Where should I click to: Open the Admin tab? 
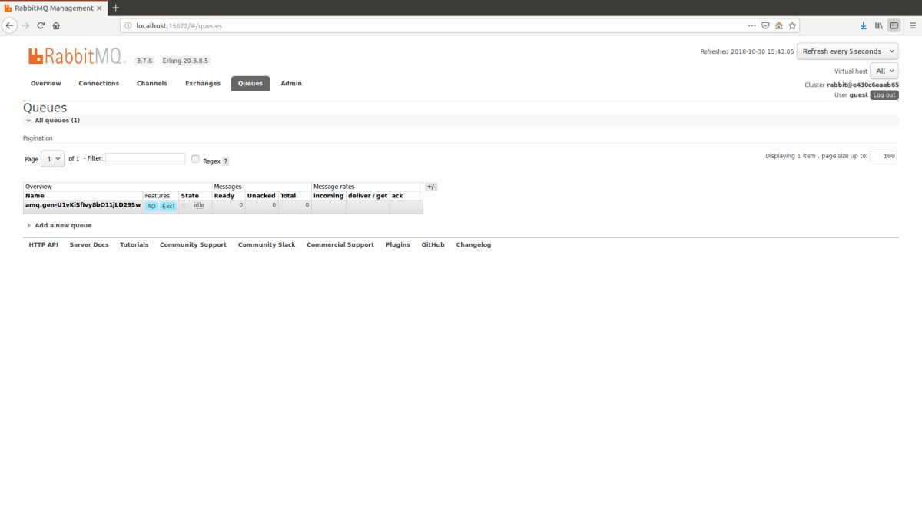(x=291, y=83)
